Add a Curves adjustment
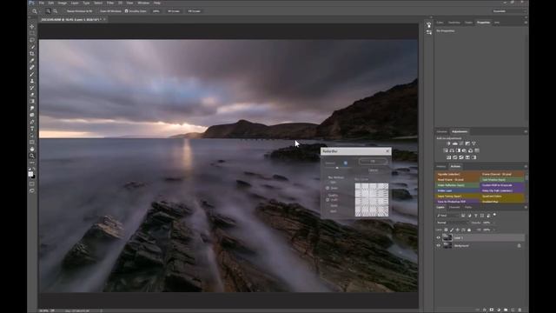 461,143
